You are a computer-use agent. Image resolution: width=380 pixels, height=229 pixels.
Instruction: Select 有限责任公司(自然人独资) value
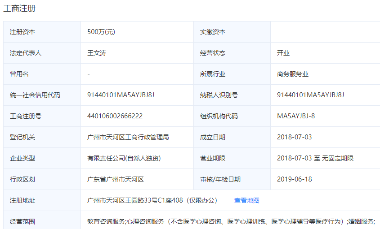coord(124,158)
